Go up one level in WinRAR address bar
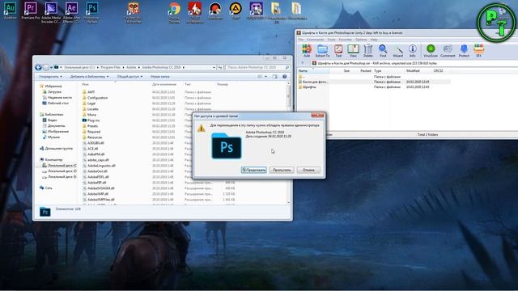The height and width of the screenshot is (291, 518). (x=302, y=63)
